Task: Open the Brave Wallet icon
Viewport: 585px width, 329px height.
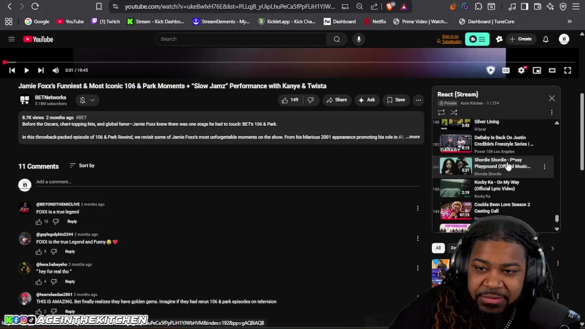Action: pos(537,6)
